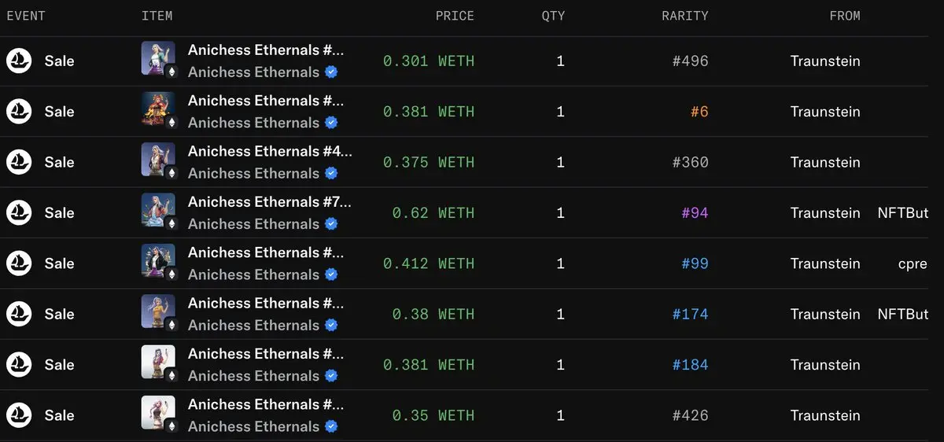Open Anichess Ethernals #4... item title
Viewport: 944px width, 442px height.
tap(270, 151)
